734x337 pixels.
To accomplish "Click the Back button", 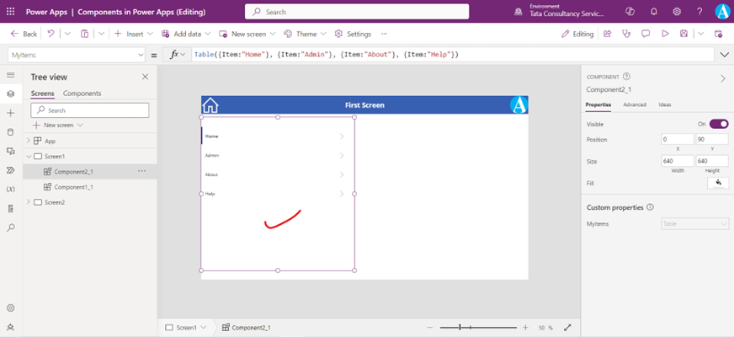I will tap(24, 34).
